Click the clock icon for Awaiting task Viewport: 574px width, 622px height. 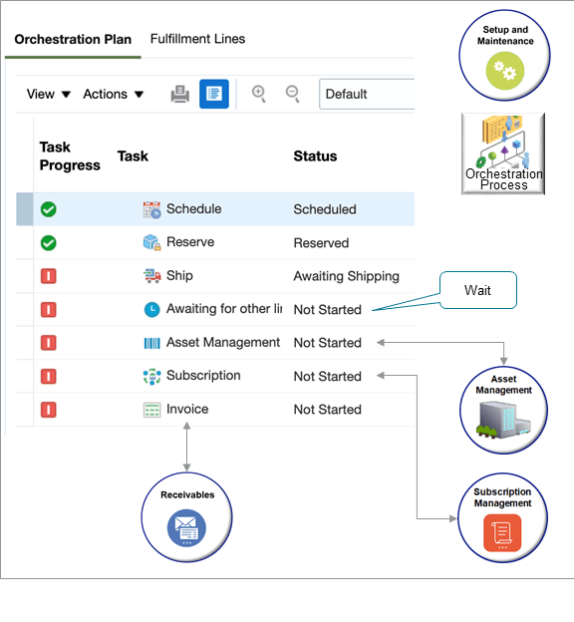[151, 309]
